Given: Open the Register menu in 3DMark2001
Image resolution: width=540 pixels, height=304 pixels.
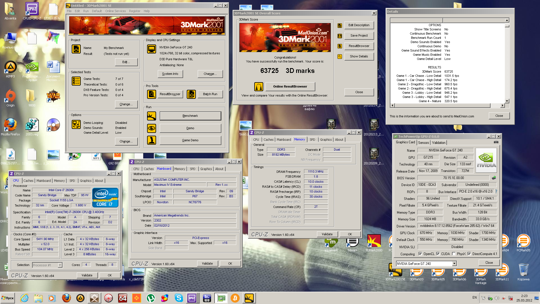Looking at the screenshot, I should pyautogui.click(x=134, y=11).
